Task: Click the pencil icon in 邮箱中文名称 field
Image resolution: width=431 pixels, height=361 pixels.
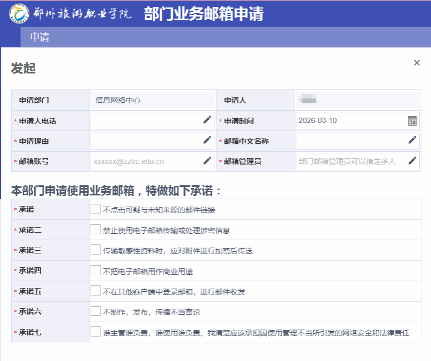Action: coord(412,140)
